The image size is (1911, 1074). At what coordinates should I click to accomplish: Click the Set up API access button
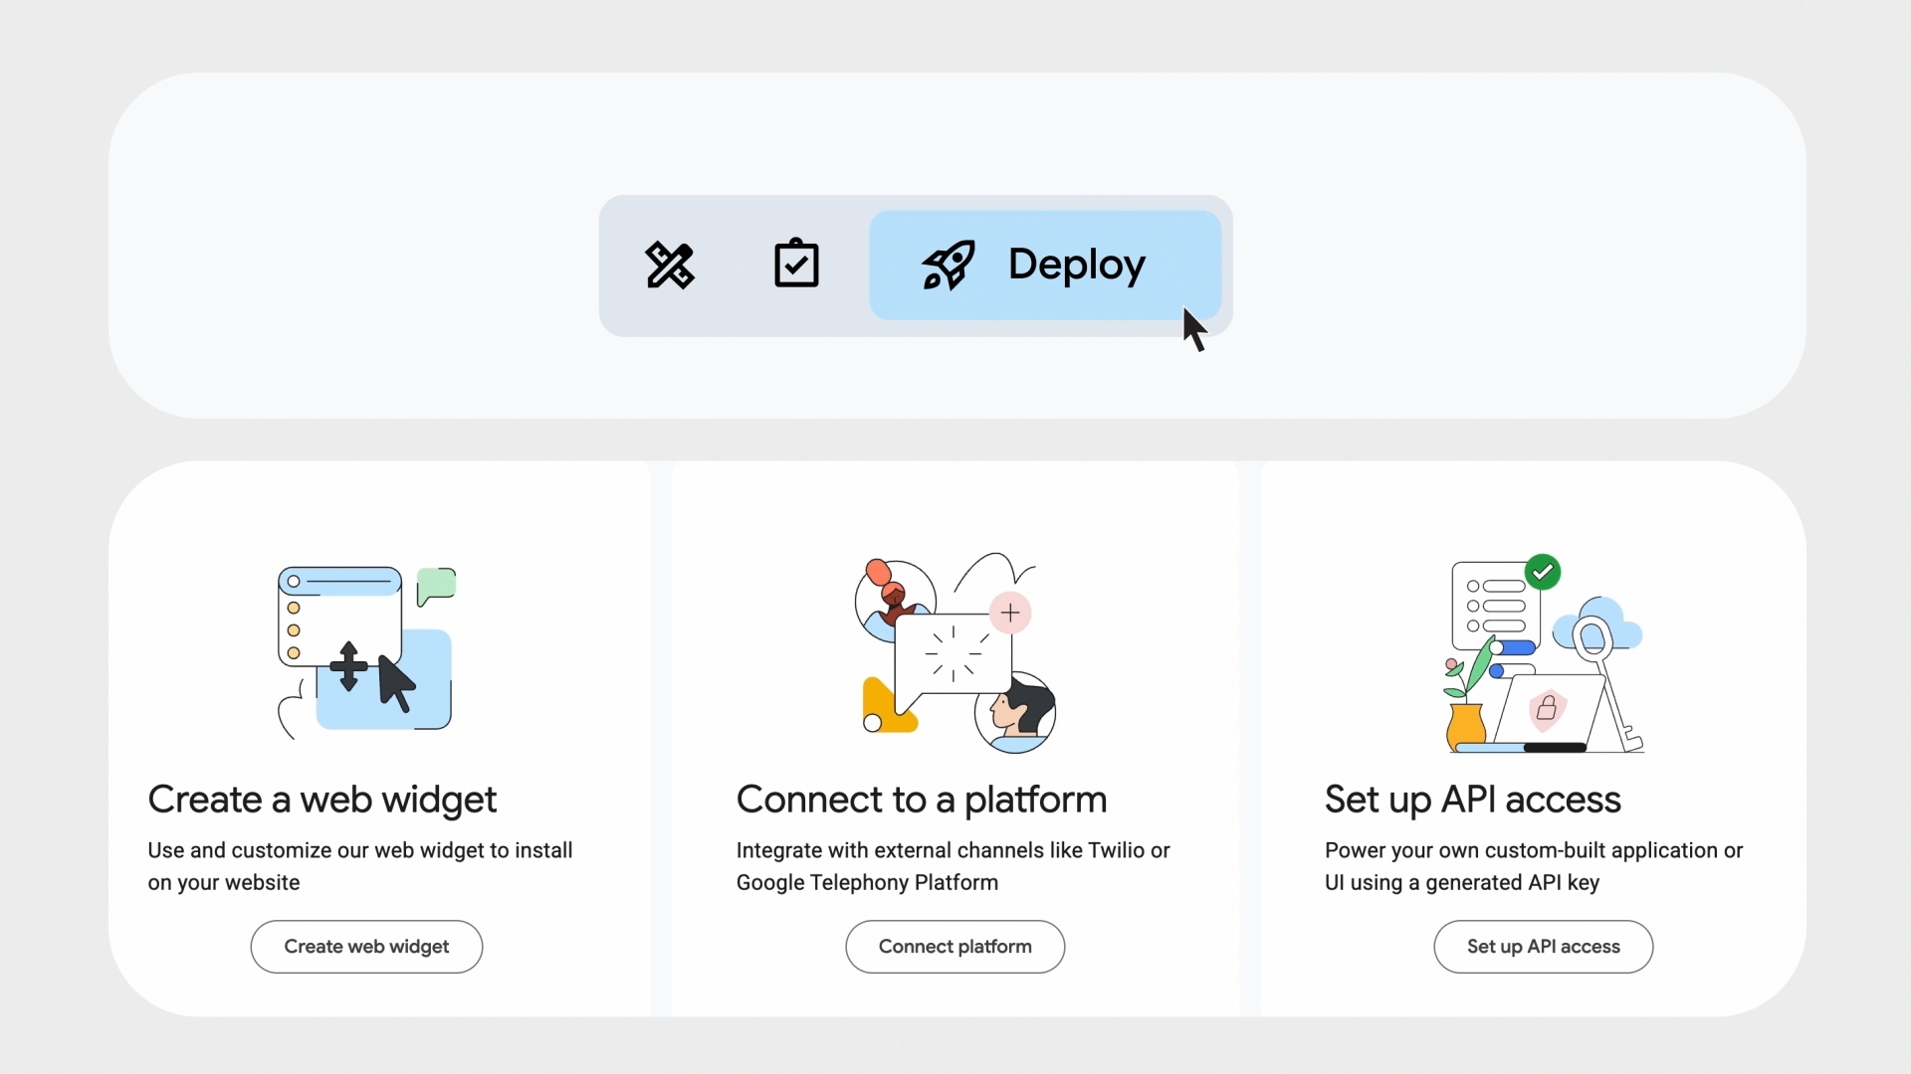[1543, 947]
